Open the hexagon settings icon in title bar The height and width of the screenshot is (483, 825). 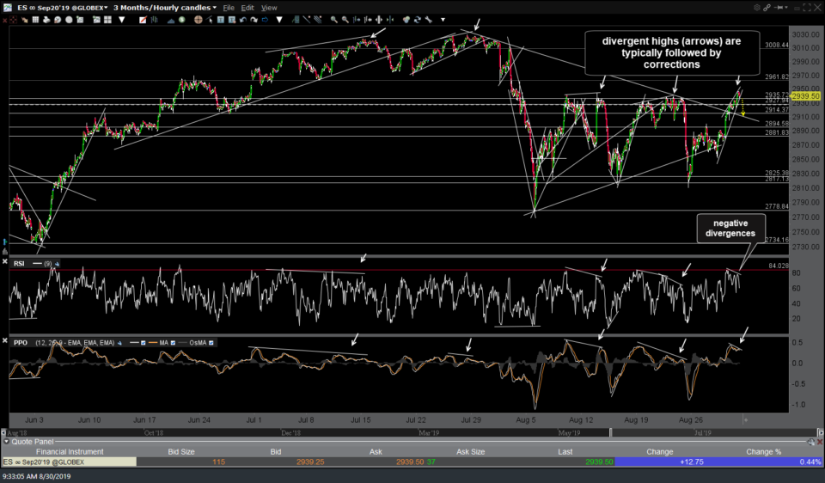tap(757, 8)
